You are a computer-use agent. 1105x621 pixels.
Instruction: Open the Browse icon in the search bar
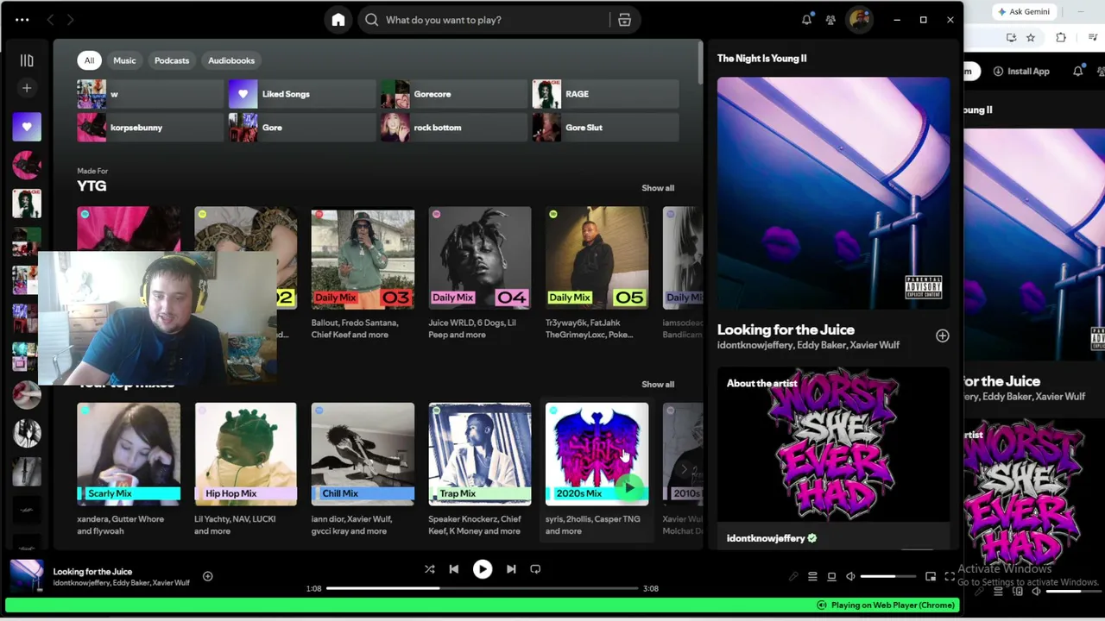coord(624,20)
